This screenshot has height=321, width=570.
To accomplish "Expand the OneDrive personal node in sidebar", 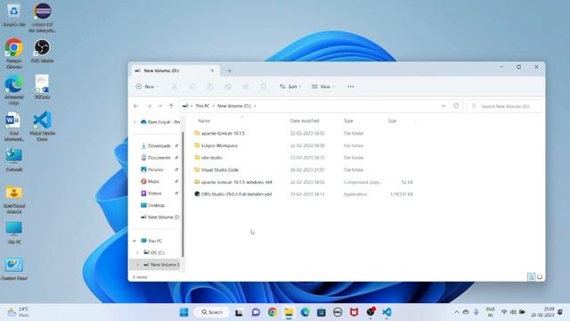I will 134,122.
